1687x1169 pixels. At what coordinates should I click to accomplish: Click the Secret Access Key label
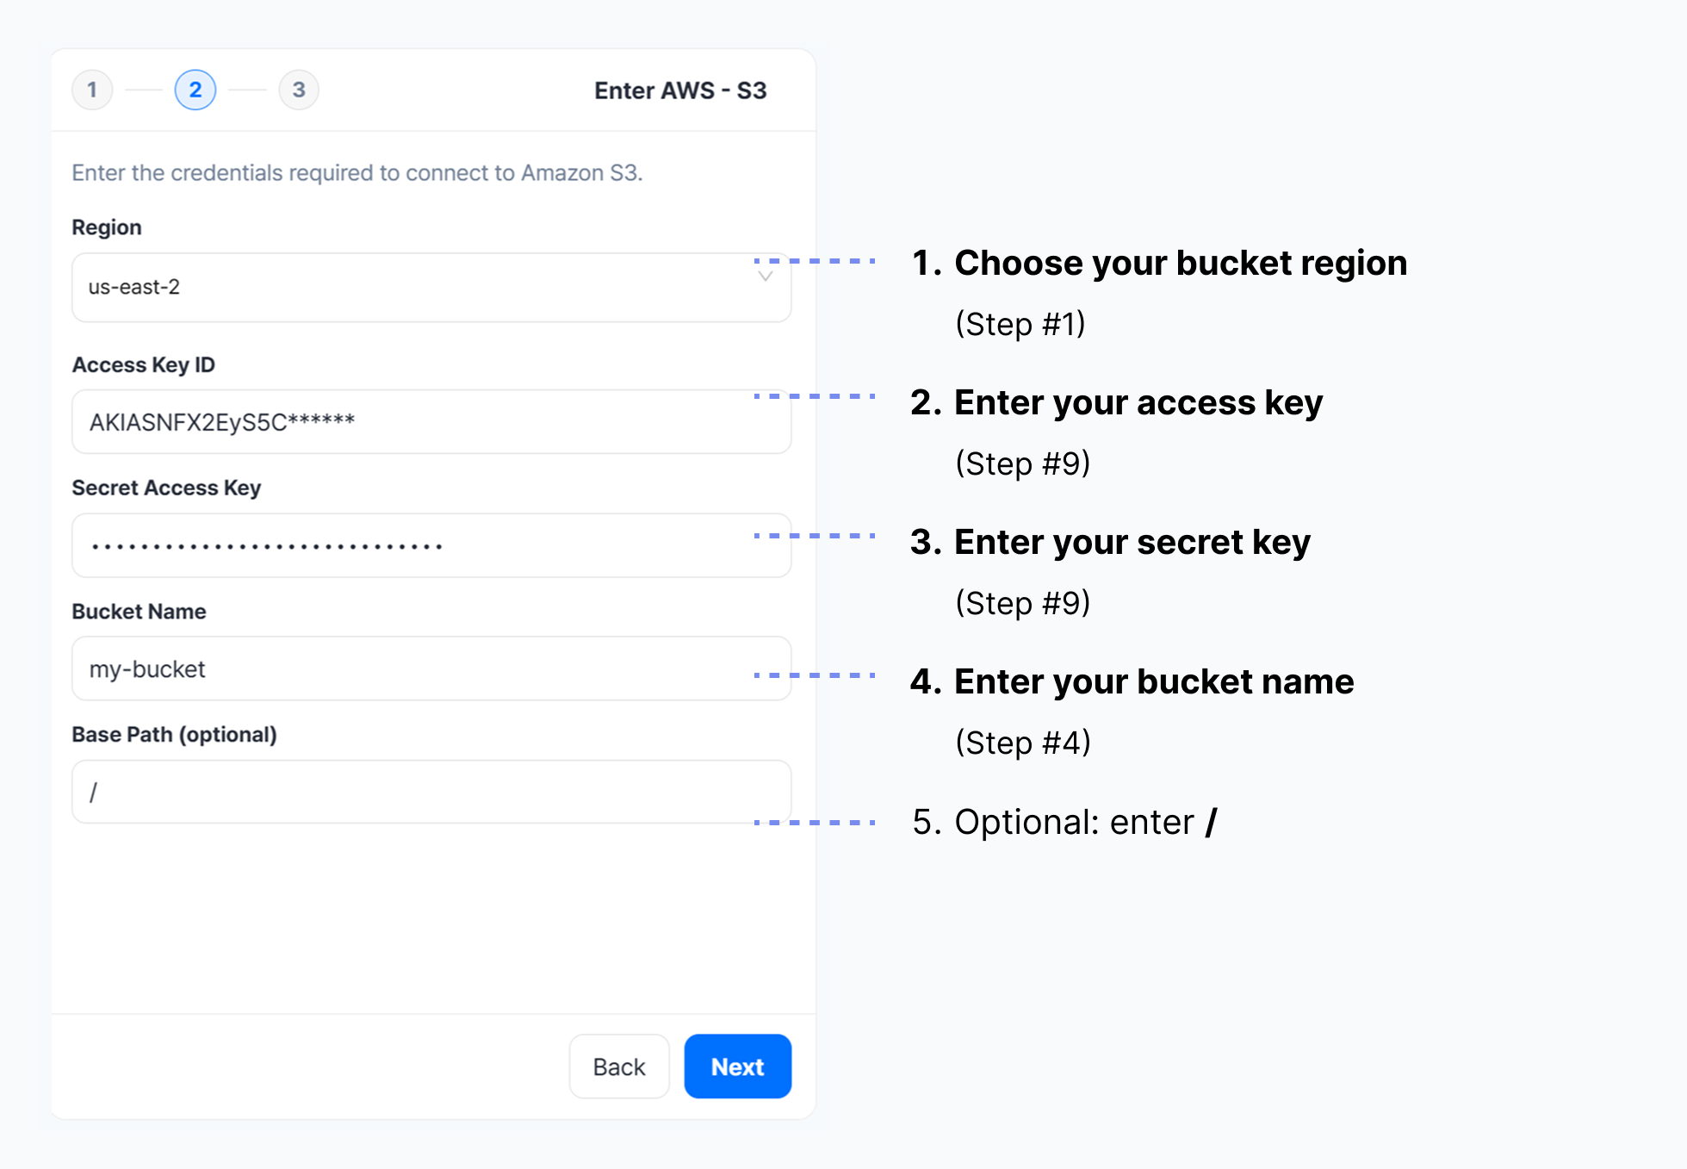(x=166, y=488)
